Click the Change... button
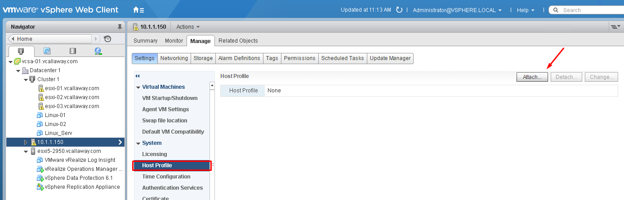624x200 pixels. point(602,77)
